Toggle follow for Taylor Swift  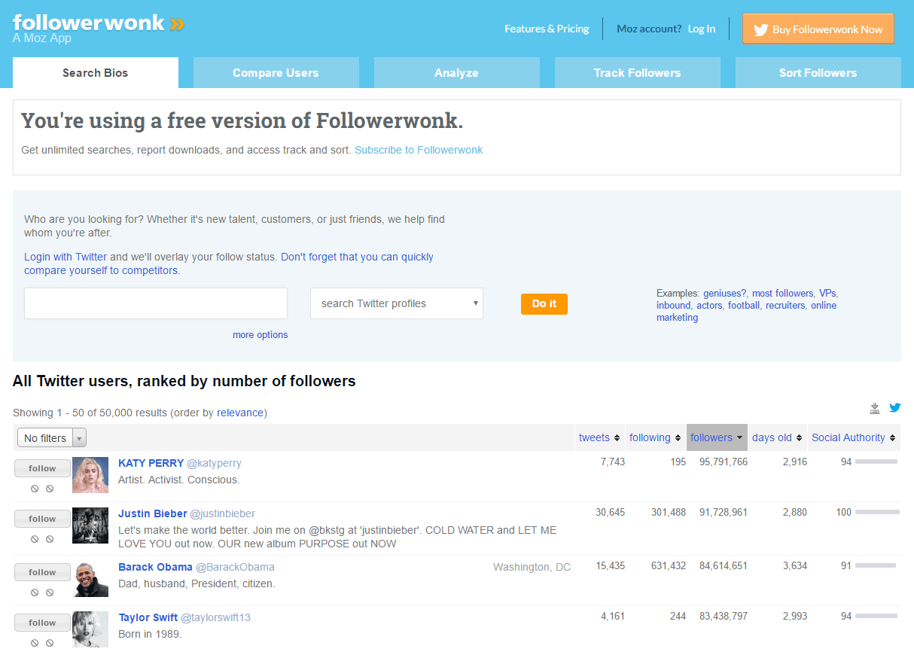point(42,622)
